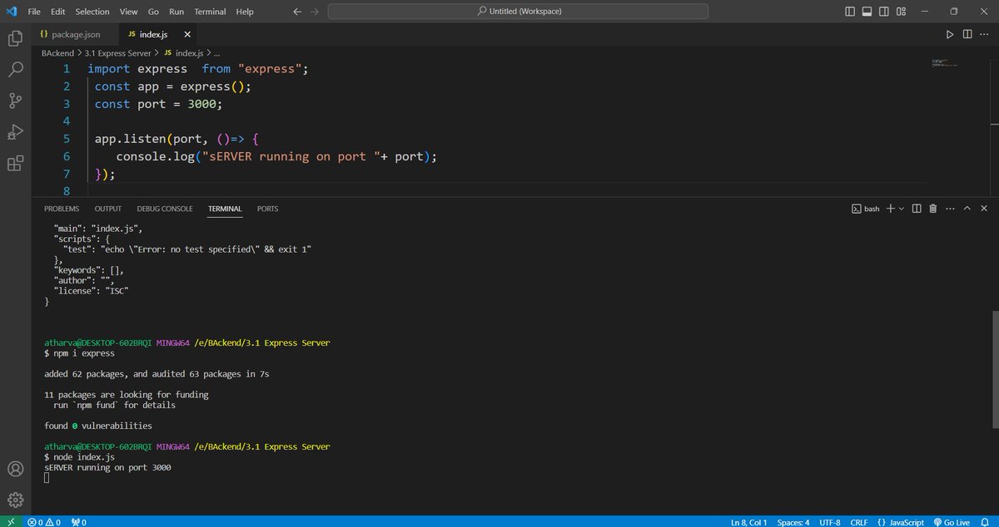Screen dimensions: 999x527
Task: Open the terminal profile dropdown arrow
Action: [900, 209]
